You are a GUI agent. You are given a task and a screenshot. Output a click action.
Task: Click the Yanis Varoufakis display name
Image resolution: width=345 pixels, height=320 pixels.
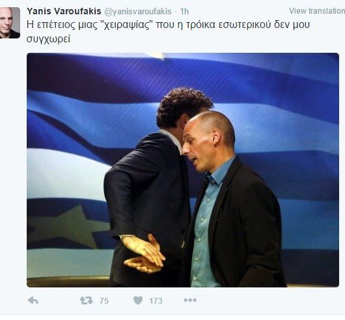(64, 11)
